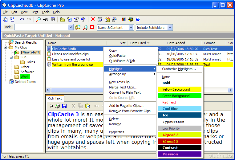Open the Tools menu
Image resolution: width=235 pixels, height=160 pixels.
(x=45, y=12)
